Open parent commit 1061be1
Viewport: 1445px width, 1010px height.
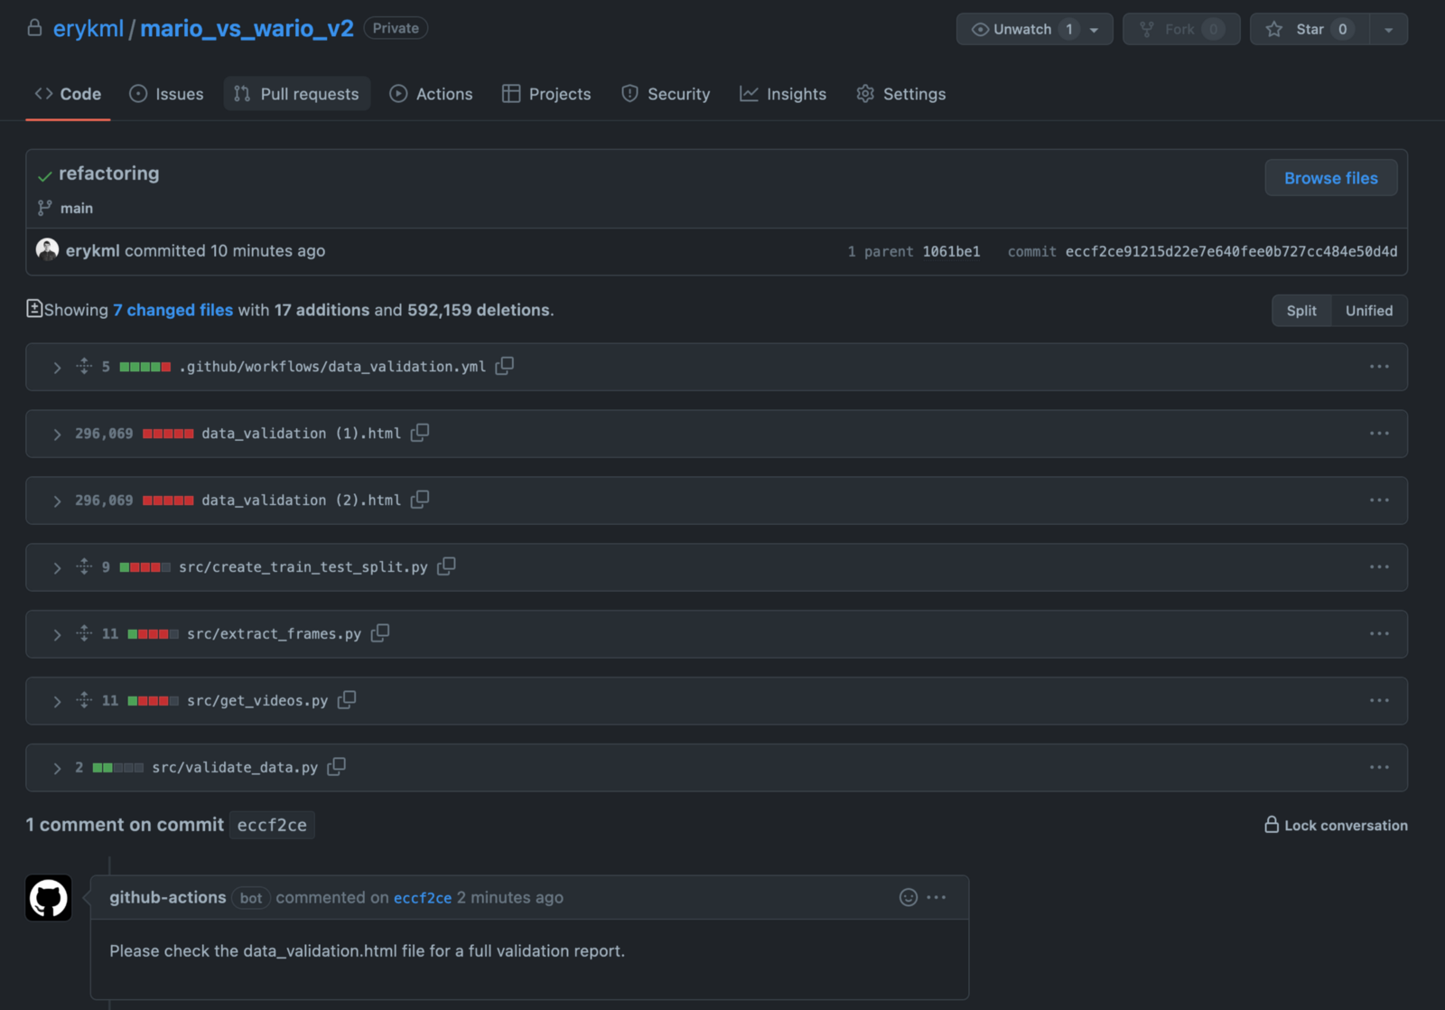951,251
